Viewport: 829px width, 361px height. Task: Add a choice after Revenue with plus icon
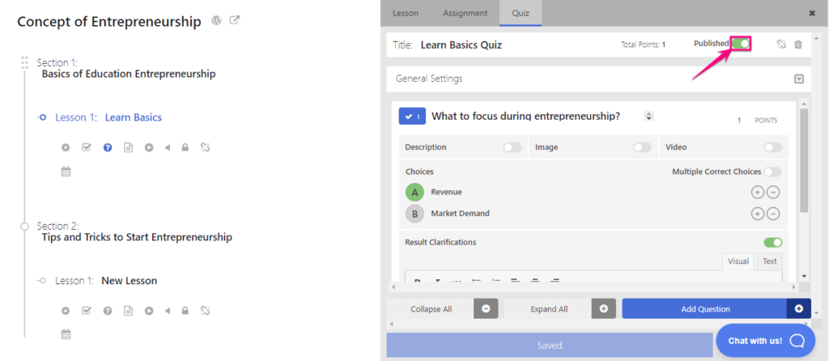[x=758, y=193]
